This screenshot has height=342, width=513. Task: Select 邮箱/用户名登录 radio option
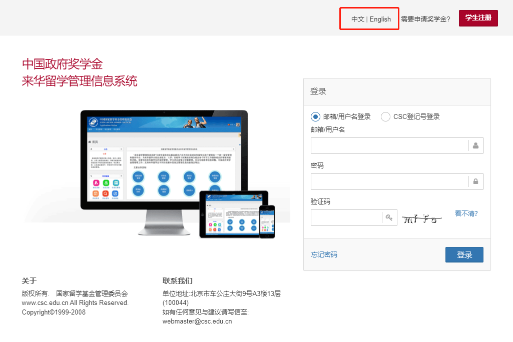click(x=315, y=116)
